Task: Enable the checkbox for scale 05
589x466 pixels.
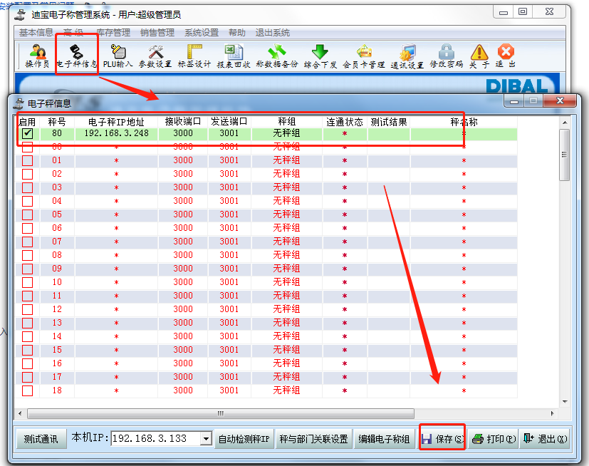Action: (28, 214)
